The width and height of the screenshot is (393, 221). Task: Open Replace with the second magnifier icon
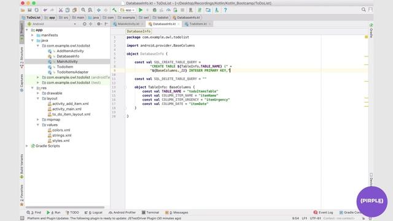tap(90, 10)
